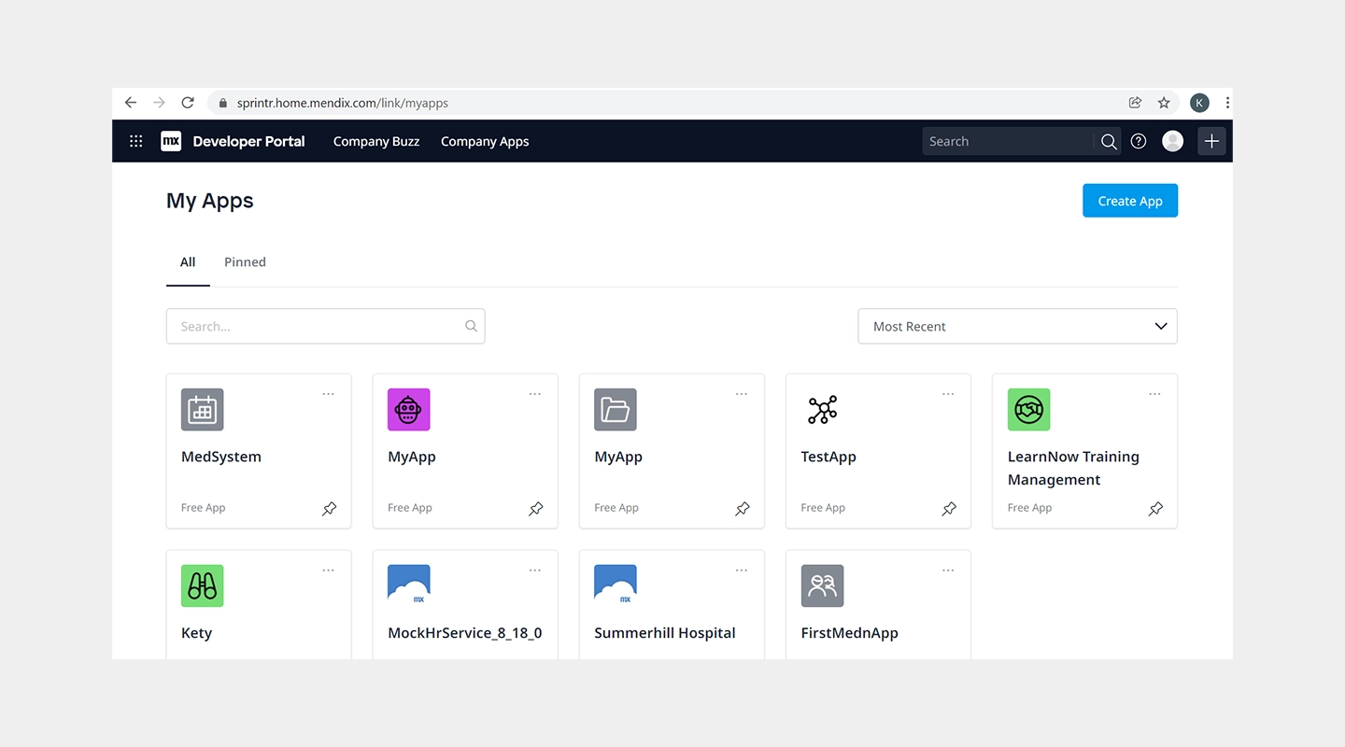Open the MedSystem app name
1345x747 pixels.
pos(221,457)
